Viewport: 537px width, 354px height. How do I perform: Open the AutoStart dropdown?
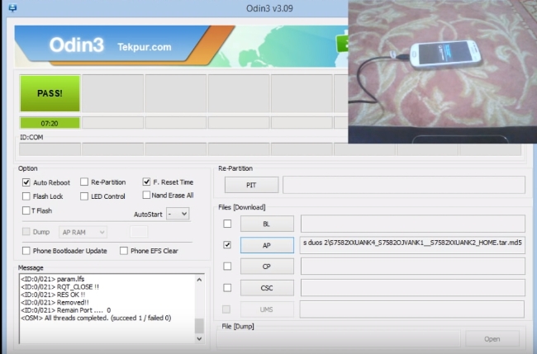click(x=178, y=214)
